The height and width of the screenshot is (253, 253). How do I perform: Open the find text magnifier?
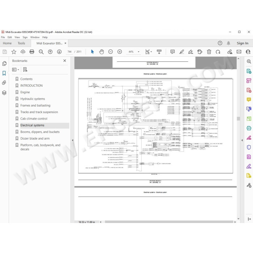point(41,52)
